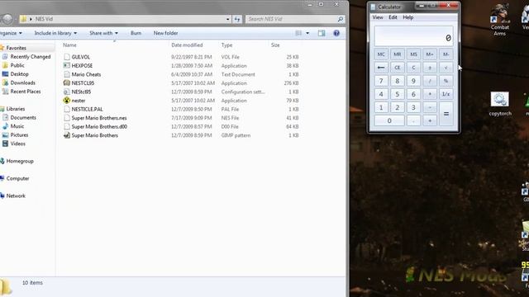529x297 pixels.
Task: Click the Calculator M+ button
Action: 430,54
